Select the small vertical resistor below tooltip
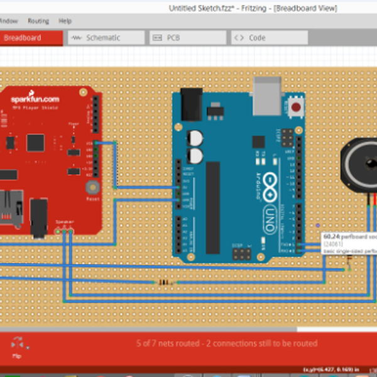377x377 pixels. tap(349, 263)
